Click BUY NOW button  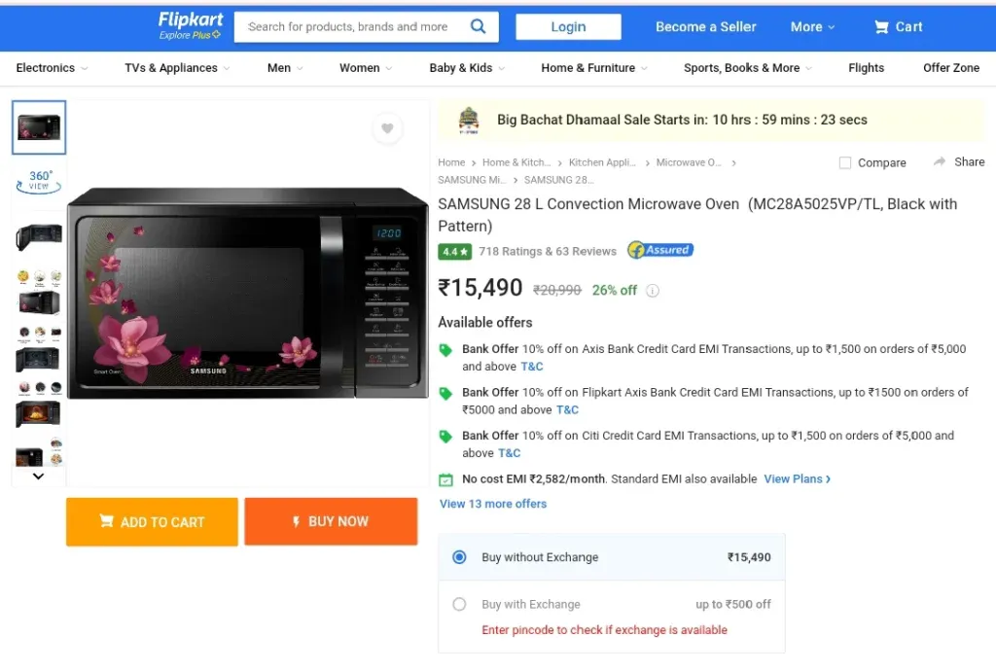[331, 521]
